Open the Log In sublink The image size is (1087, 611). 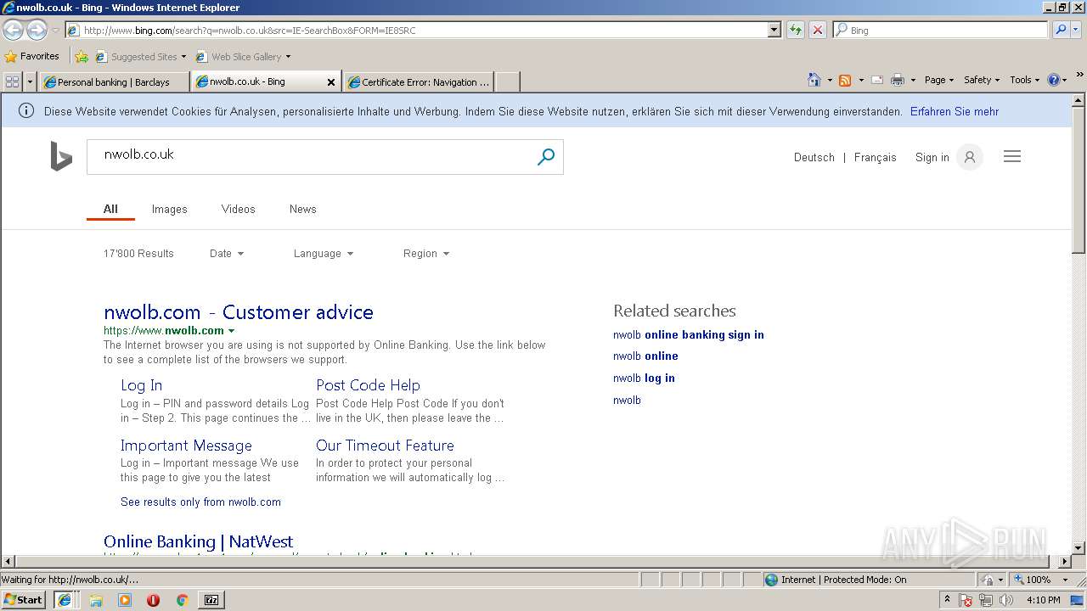(x=141, y=385)
